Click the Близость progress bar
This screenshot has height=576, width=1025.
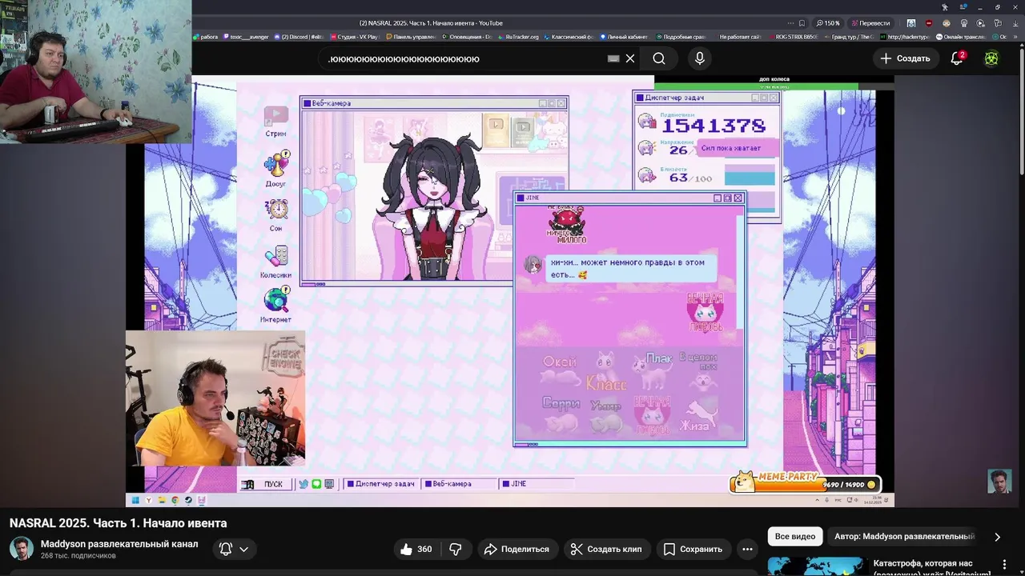(x=750, y=175)
